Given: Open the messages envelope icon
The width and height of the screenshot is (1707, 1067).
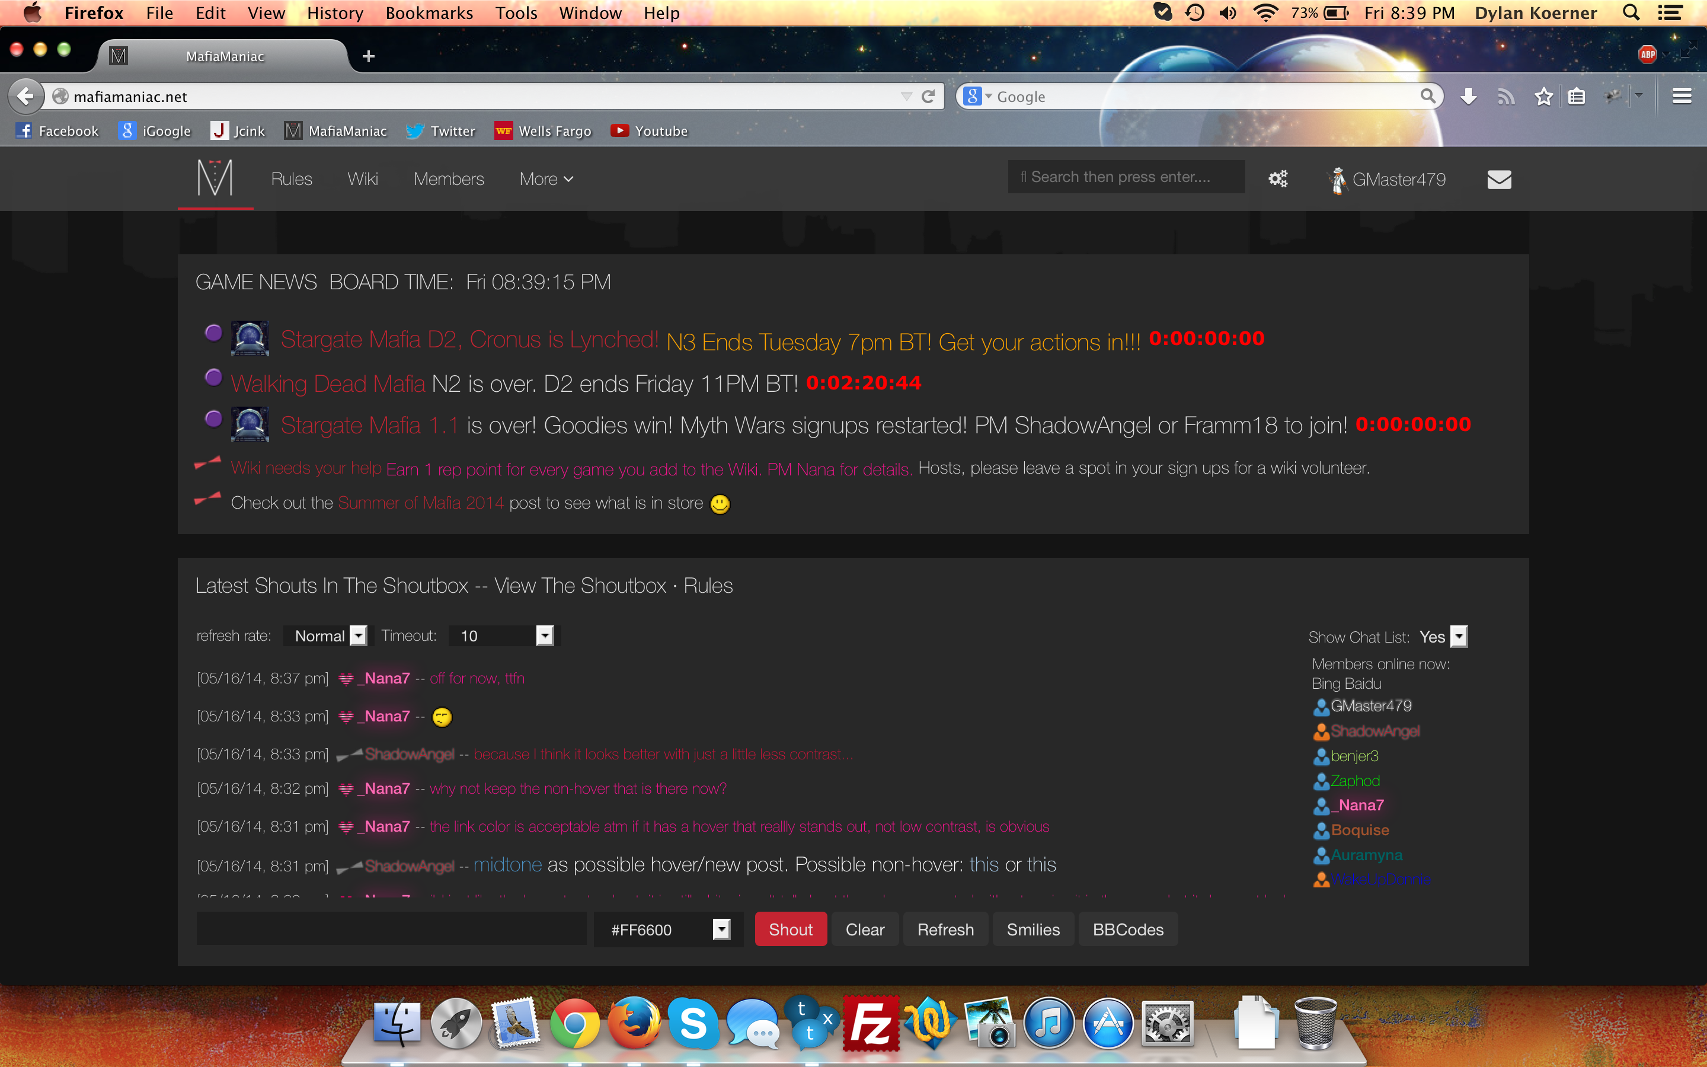Looking at the screenshot, I should pyautogui.click(x=1499, y=179).
